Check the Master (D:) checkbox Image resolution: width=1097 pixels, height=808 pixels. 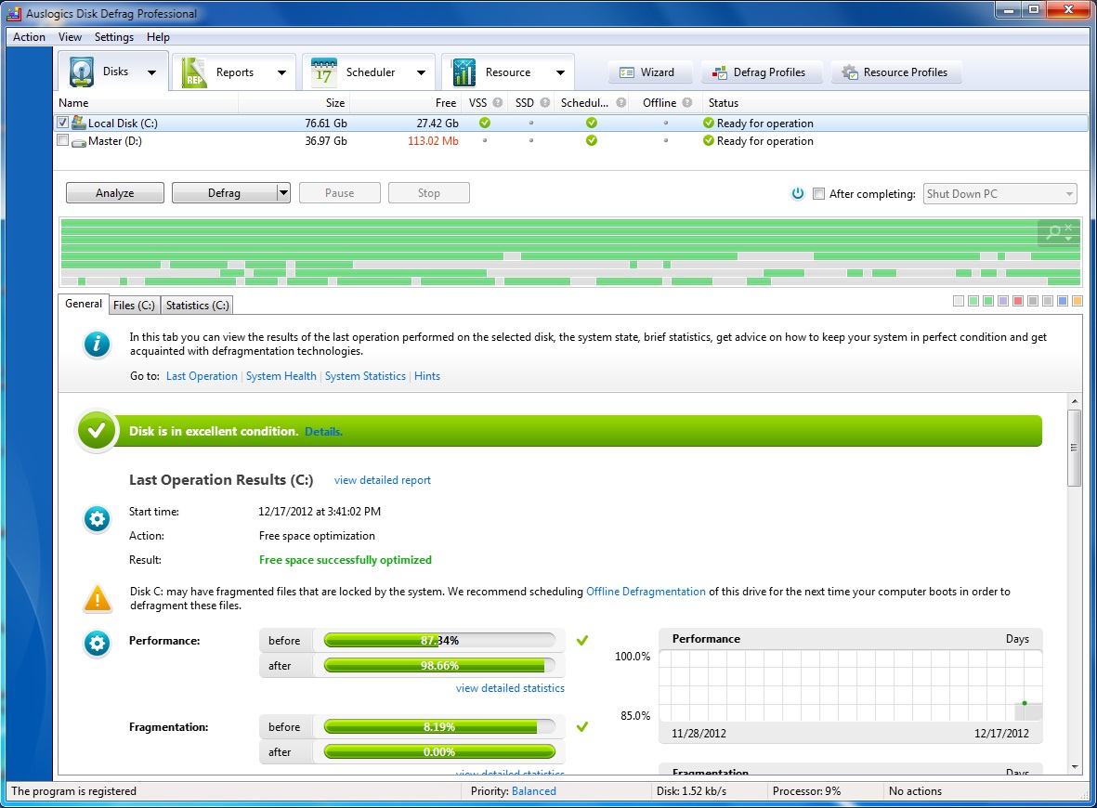tap(62, 140)
